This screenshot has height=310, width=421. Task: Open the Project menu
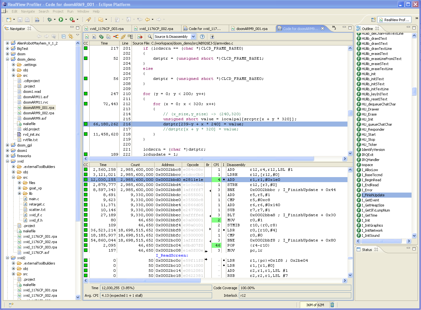point(58,11)
